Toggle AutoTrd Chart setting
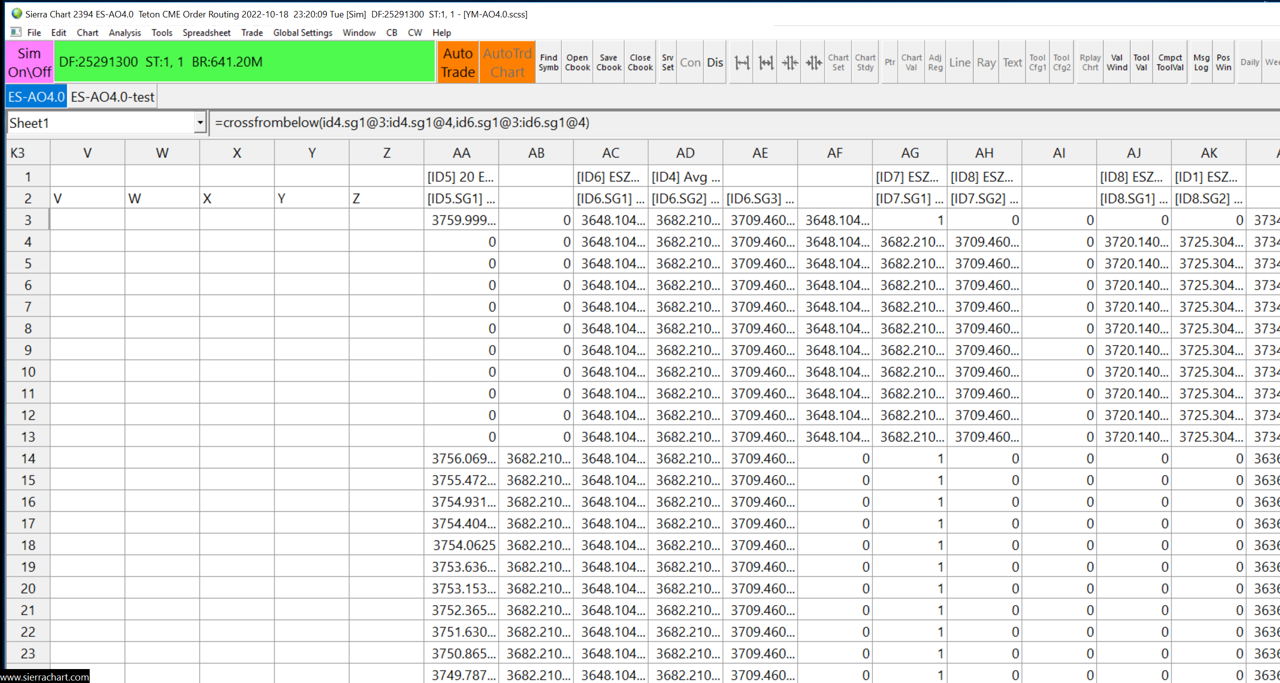1280x683 pixels. (507, 62)
